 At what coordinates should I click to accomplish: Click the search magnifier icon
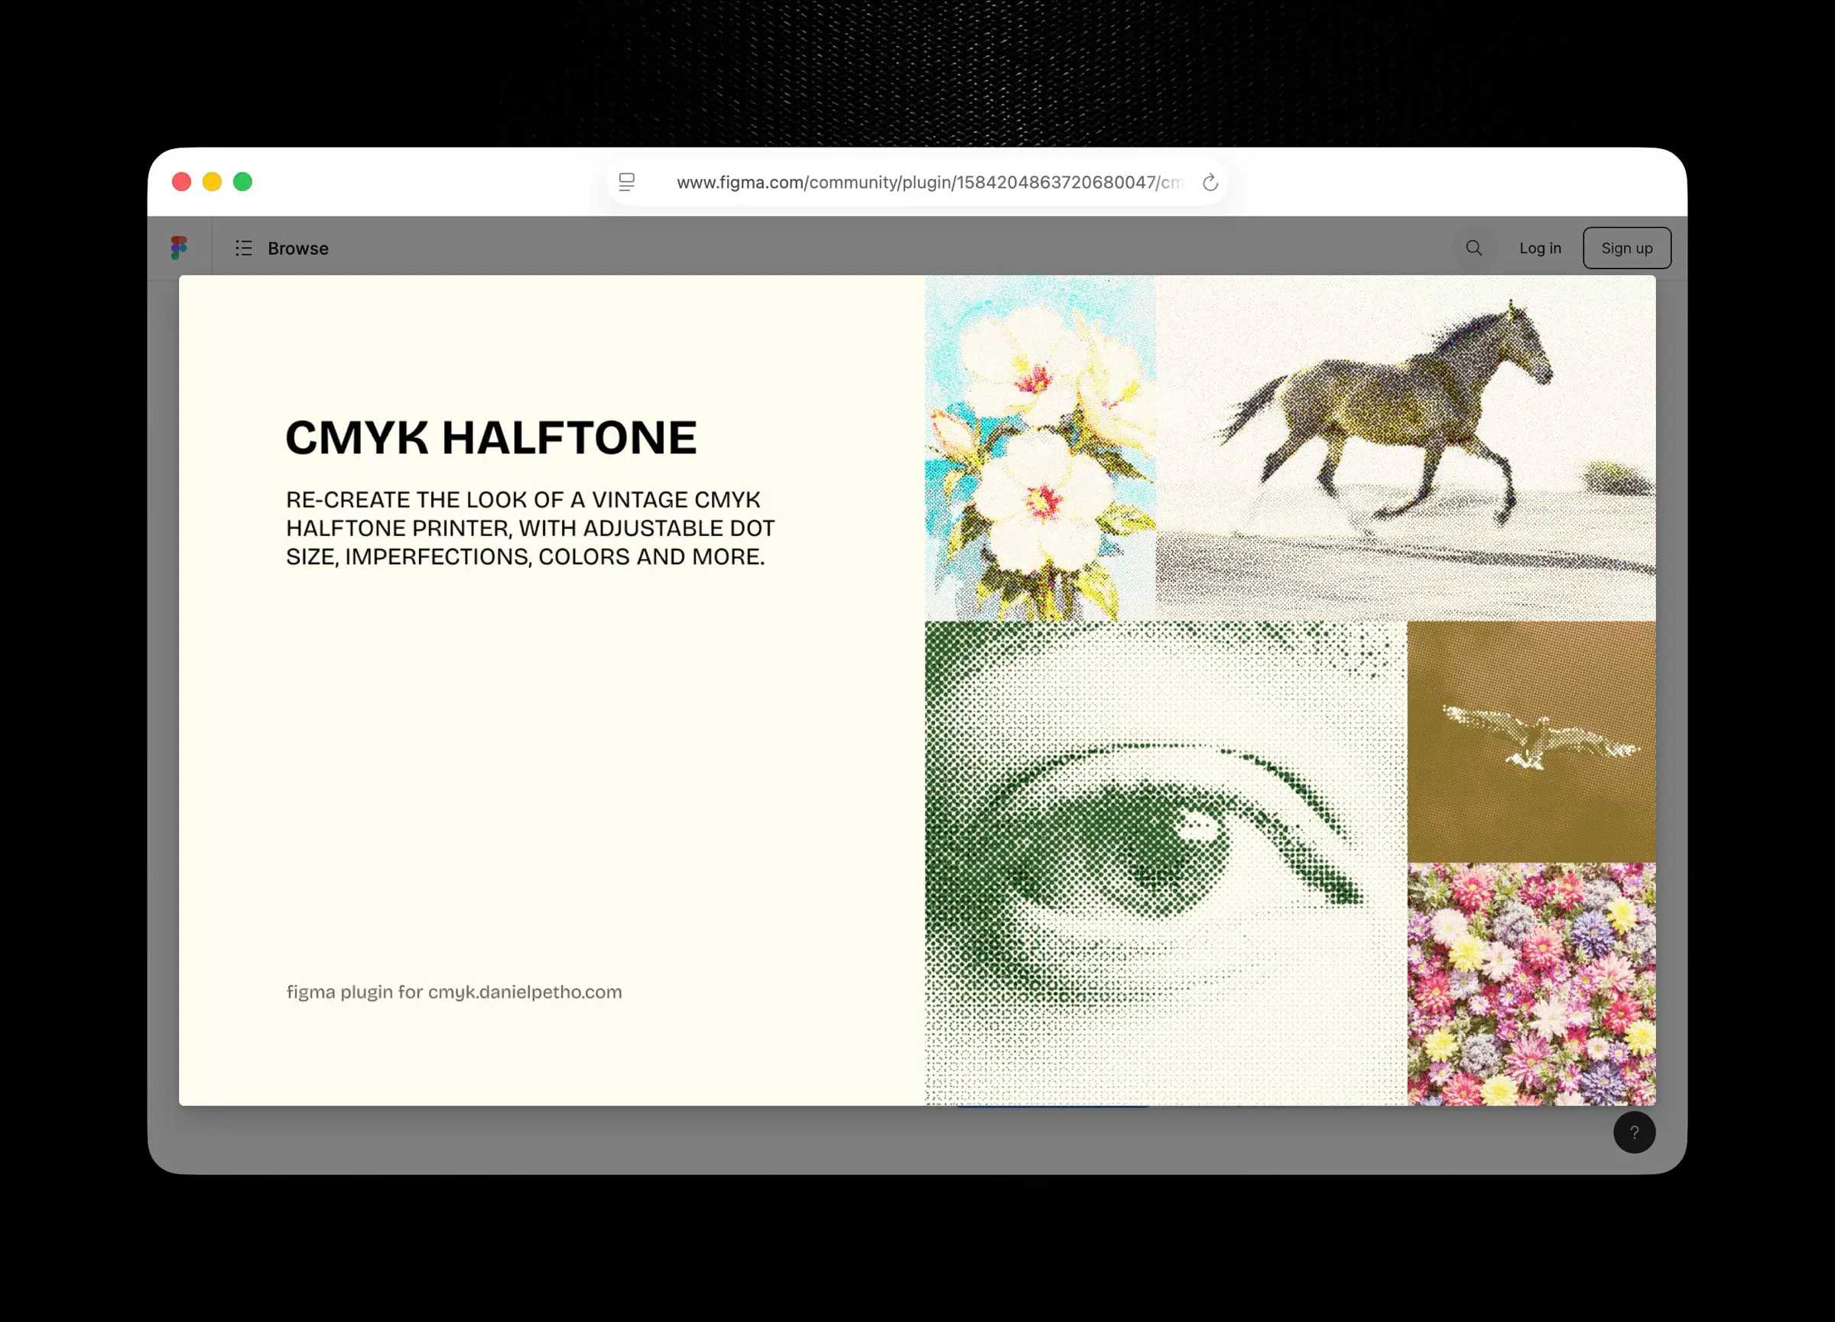1473,248
